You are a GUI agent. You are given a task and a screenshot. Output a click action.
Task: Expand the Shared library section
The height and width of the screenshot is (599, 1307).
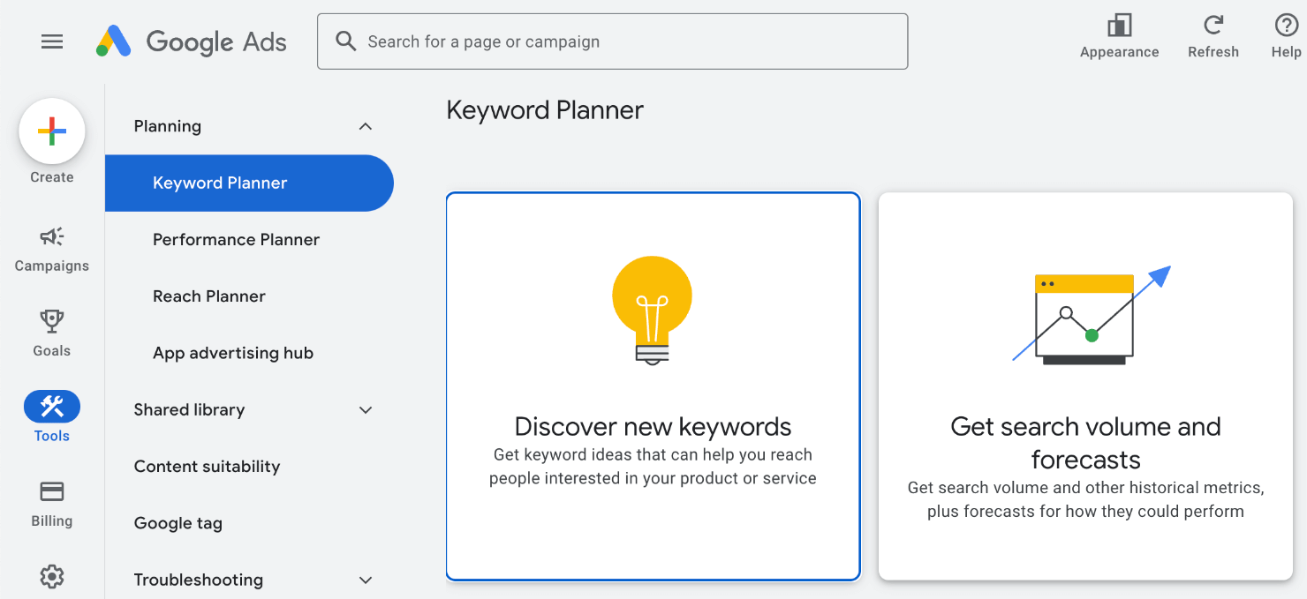365,409
